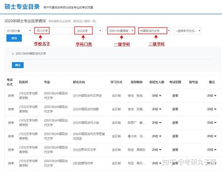Select the (06)创意写作学 research direction cell

click(x=83, y=164)
